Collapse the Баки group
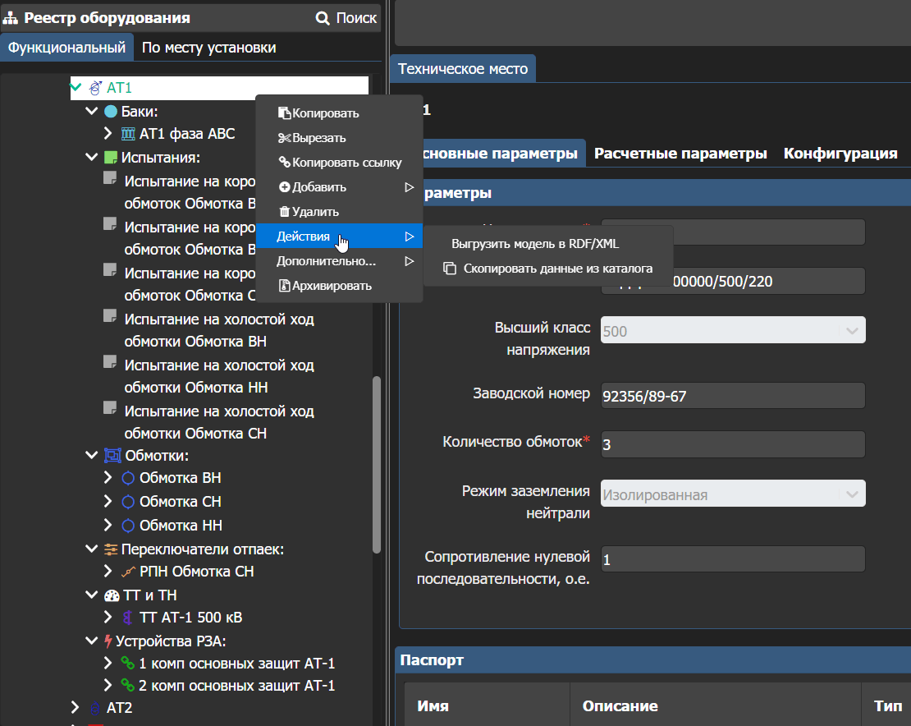 (91, 110)
